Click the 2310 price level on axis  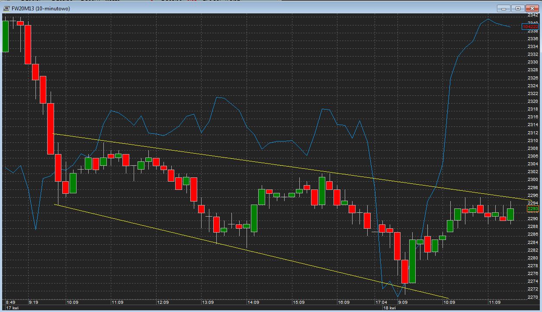532,141
